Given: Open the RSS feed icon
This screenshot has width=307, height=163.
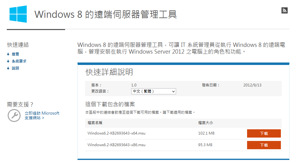Looking at the screenshot, I should tap(285, 10).
